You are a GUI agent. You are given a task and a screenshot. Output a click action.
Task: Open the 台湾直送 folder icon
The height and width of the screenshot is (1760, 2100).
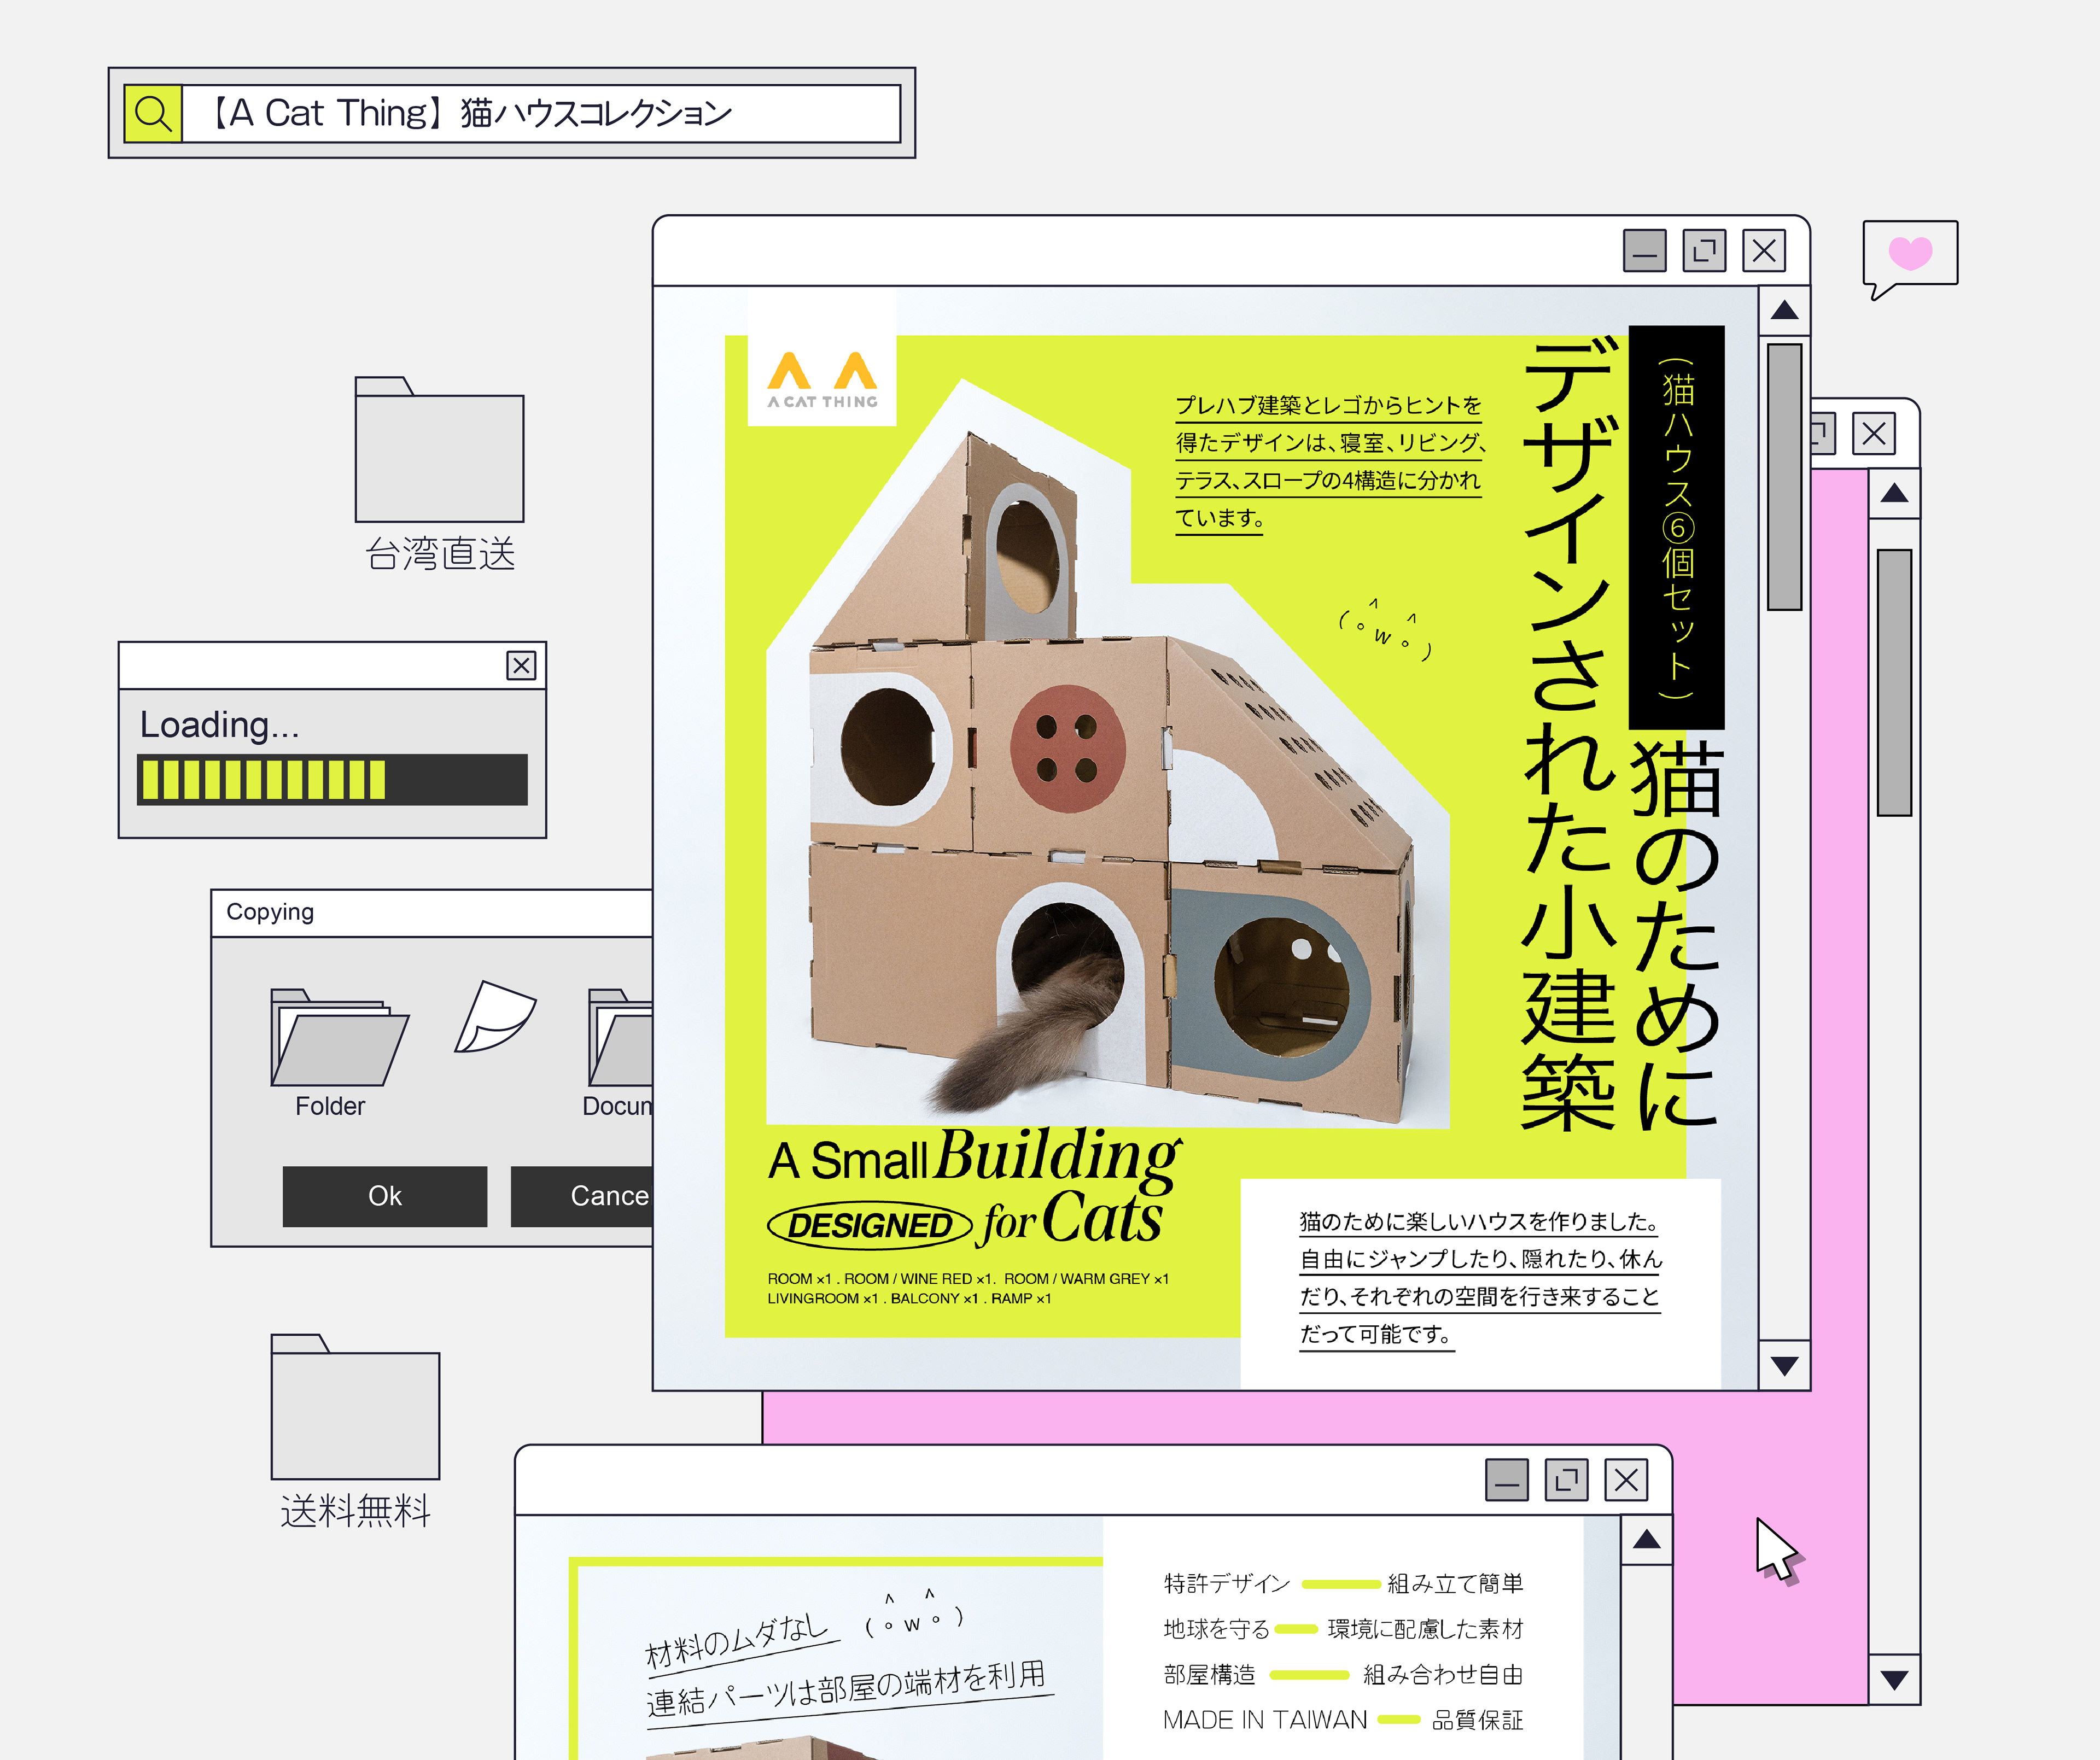pos(439,449)
